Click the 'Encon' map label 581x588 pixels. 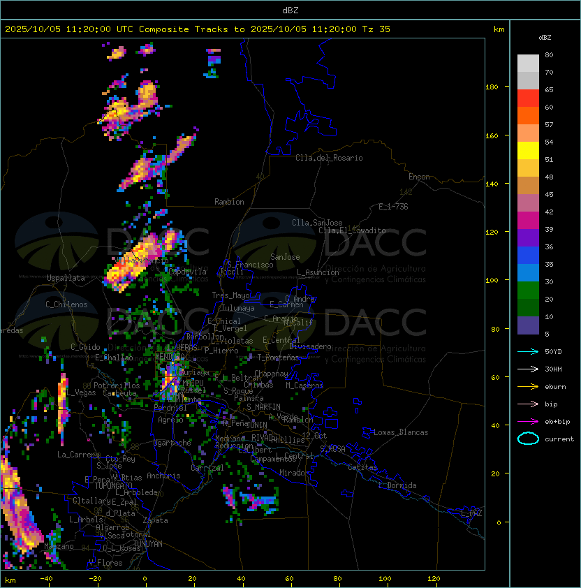click(419, 177)
